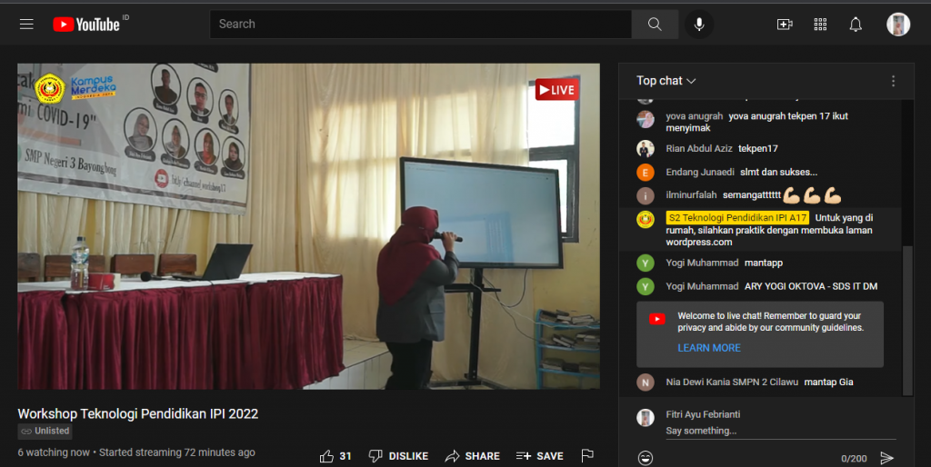Screen dimensions: 931x467
Task: Open the account avatar menu
Action: (898, 25)
